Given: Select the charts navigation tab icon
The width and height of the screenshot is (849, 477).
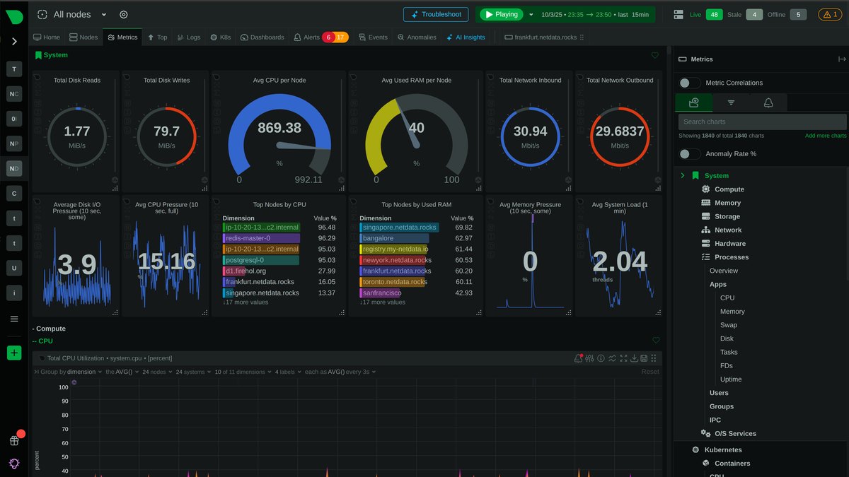Looking at the screenshot, I should 693,103.
